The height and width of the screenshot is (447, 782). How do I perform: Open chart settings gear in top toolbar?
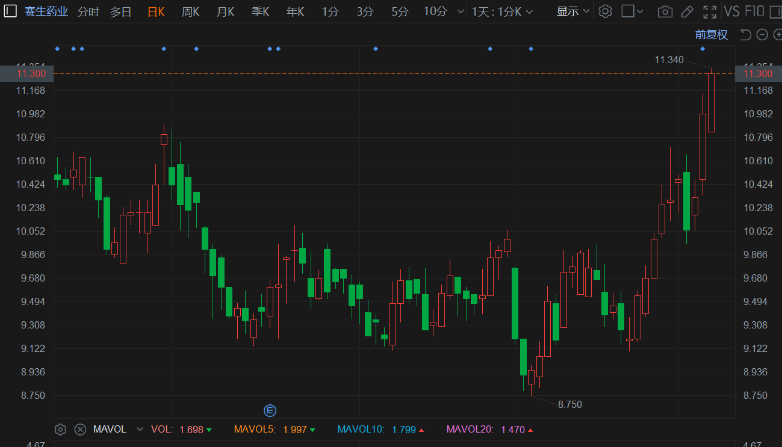pyautogui.click(x=606, y=11)
